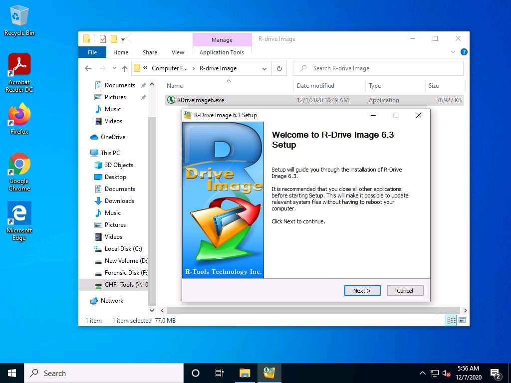The width and height of the screenshot is (511, 383).
Task: Select the Acrobat Reader DC desktop shortcut
Action: coord(19,73)
